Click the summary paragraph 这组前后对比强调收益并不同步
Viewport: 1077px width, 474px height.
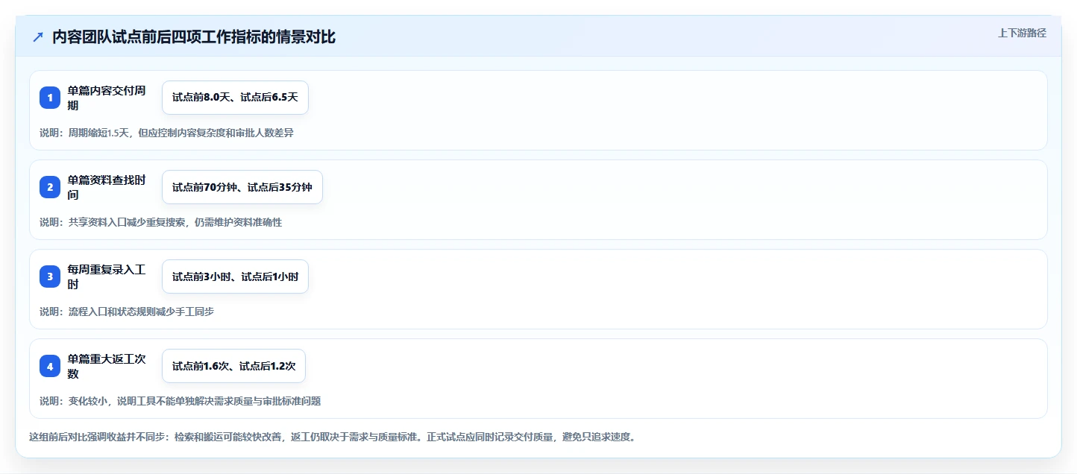pos(333,437)
